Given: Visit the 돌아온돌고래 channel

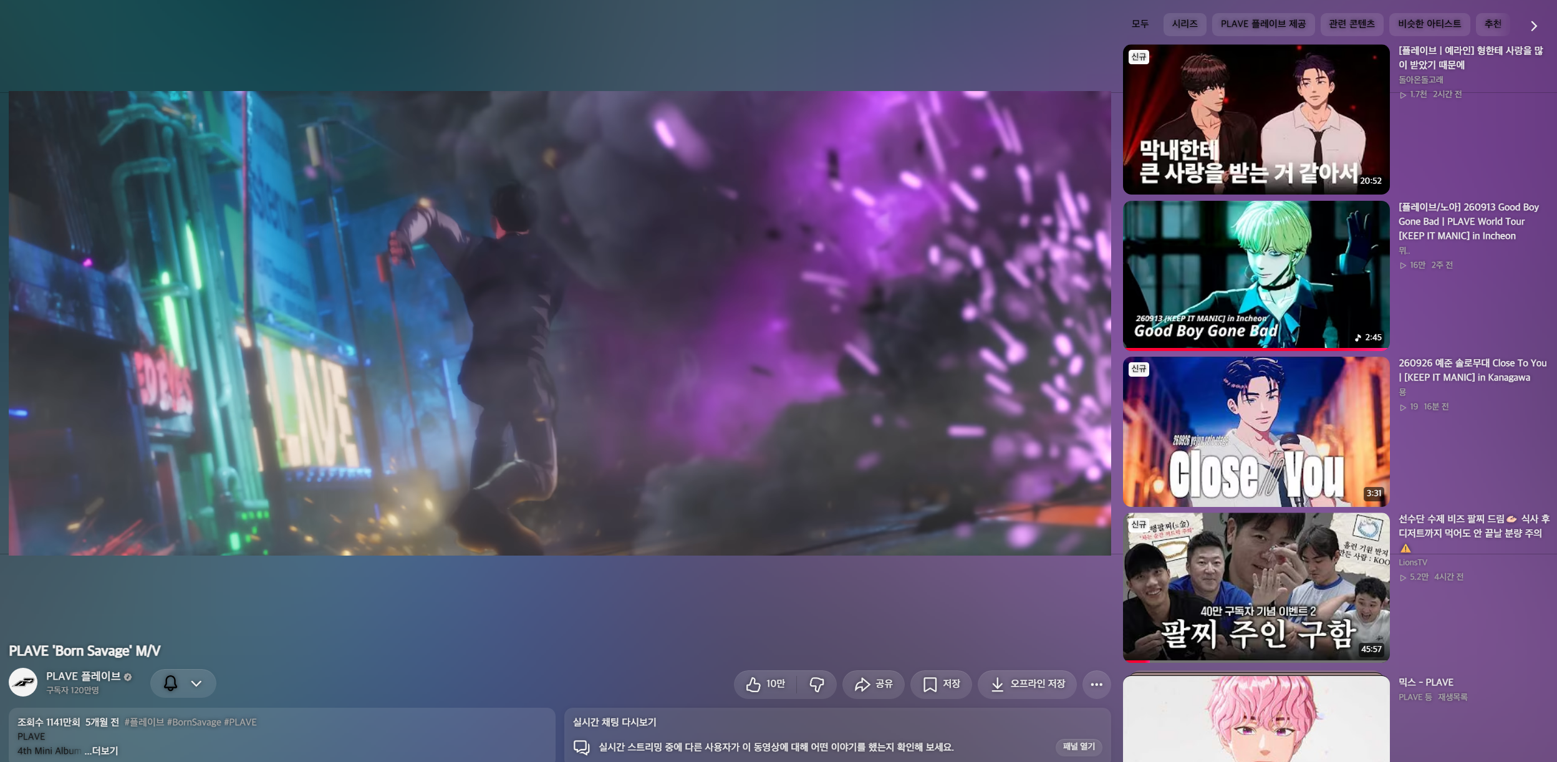Looking at the screenshot, I should coord(1420,80).
